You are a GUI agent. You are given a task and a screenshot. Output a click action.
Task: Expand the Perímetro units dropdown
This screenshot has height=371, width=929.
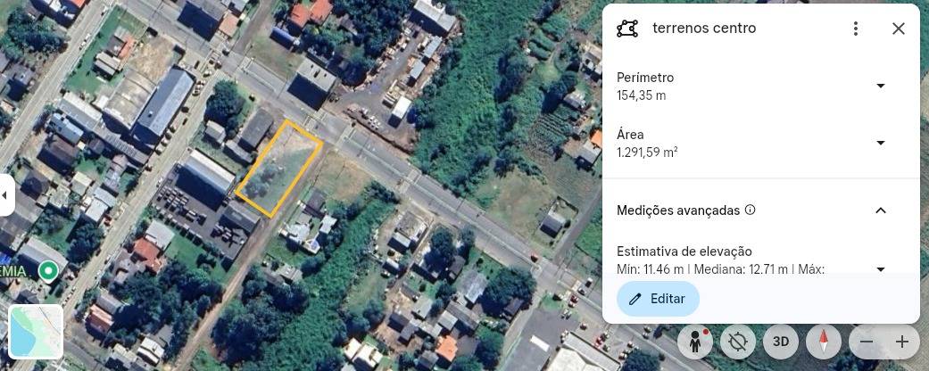(x=881, y=86)
